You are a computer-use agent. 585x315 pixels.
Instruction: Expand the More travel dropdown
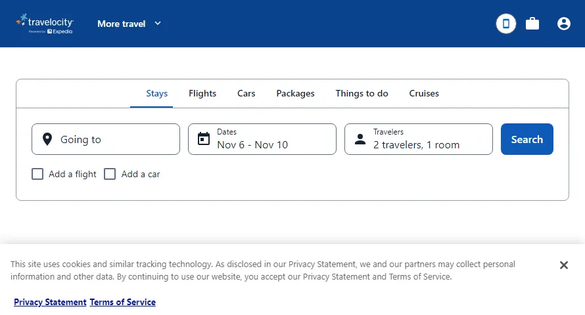pos(129,24)
